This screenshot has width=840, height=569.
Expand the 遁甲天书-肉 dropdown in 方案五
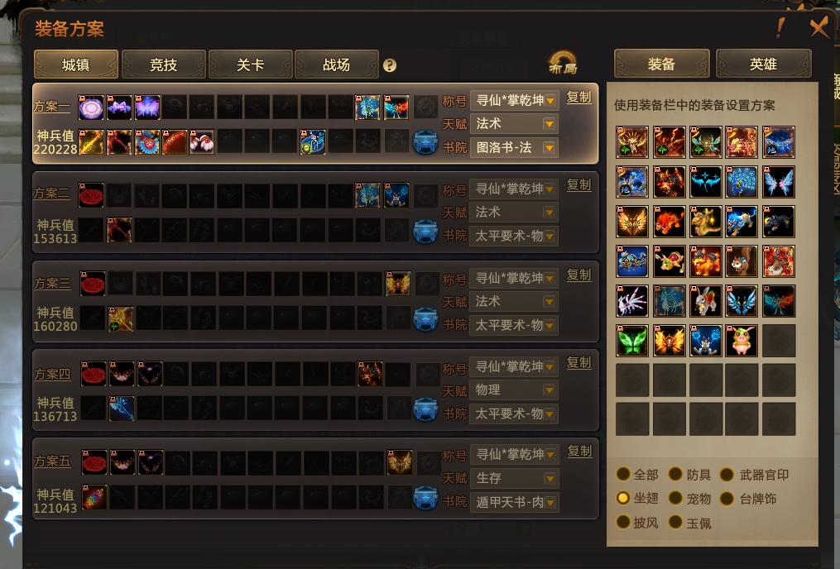pyautogui.click(x=514, y=502)
